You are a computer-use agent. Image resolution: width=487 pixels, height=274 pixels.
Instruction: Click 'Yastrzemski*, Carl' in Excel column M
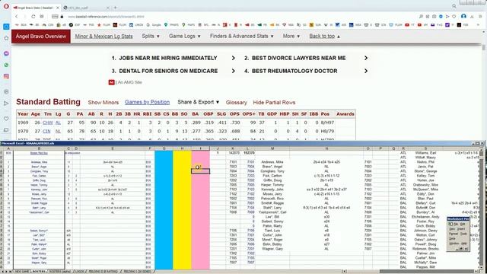pyautogui.click(x=272, y=212)
